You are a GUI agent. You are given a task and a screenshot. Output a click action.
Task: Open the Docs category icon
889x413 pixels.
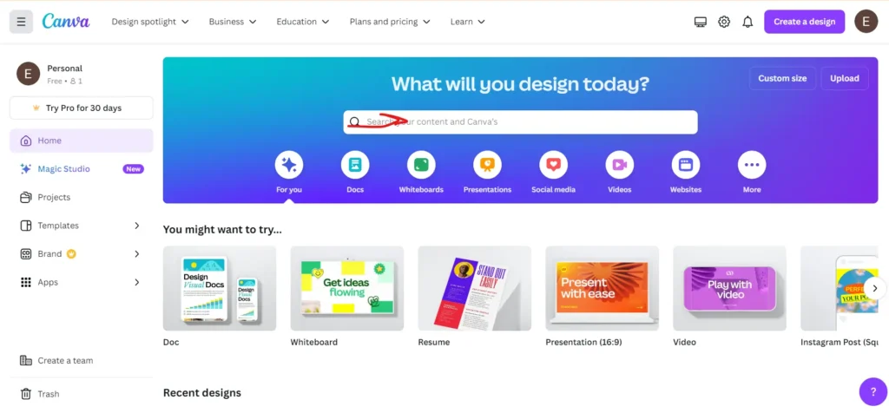pos(355,165)
